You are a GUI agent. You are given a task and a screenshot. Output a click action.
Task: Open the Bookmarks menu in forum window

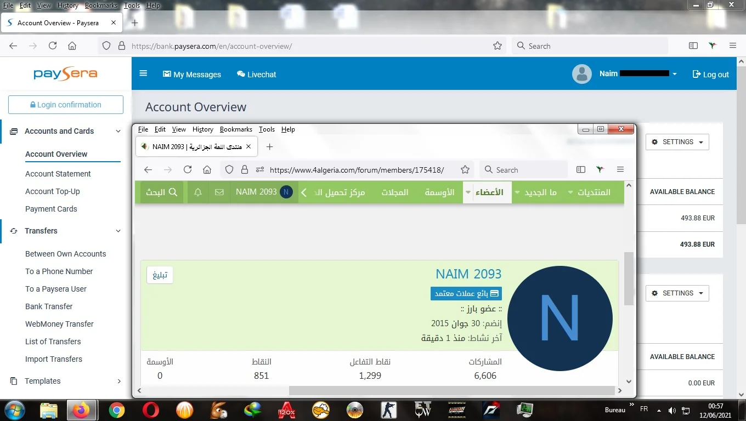[236, 129]
